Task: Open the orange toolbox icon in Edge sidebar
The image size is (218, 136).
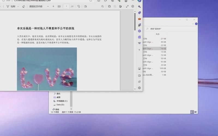Action: (x=140, y=19)
